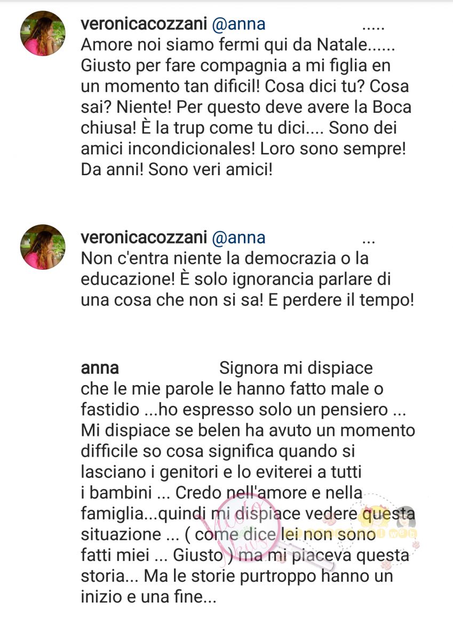The image size is (453, 641).
Task: Select the line starting "Non c'entra niente la democrazia"
Action: (225, 259)
